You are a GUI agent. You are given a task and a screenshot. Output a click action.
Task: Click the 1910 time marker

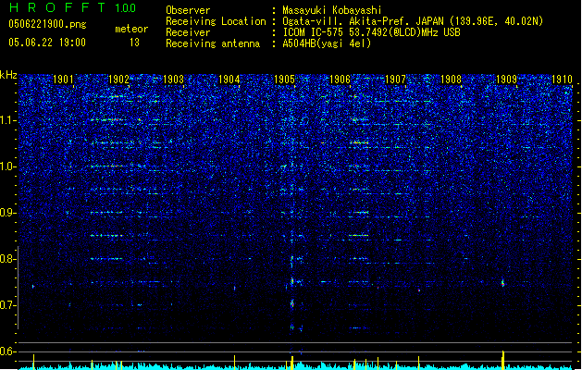pyautogui.click(x=562, y=79)
